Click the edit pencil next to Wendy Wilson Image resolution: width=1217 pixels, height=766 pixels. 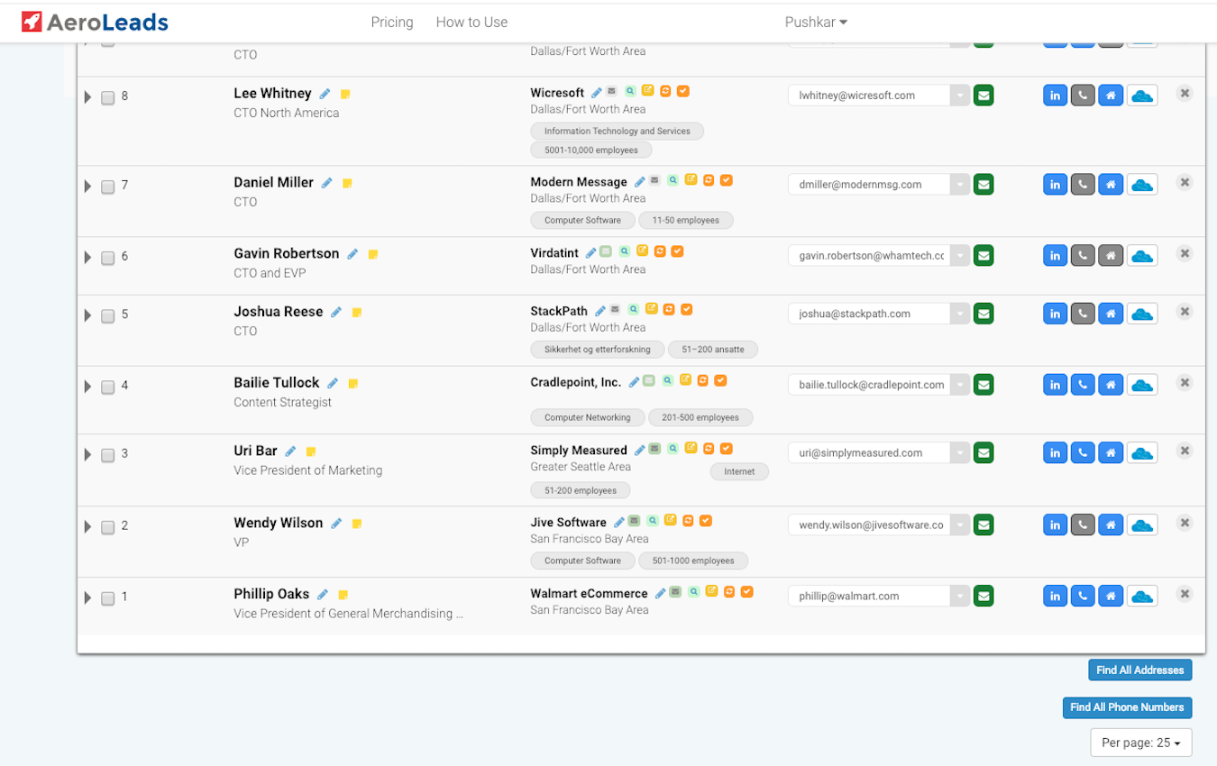click(337, 523)
